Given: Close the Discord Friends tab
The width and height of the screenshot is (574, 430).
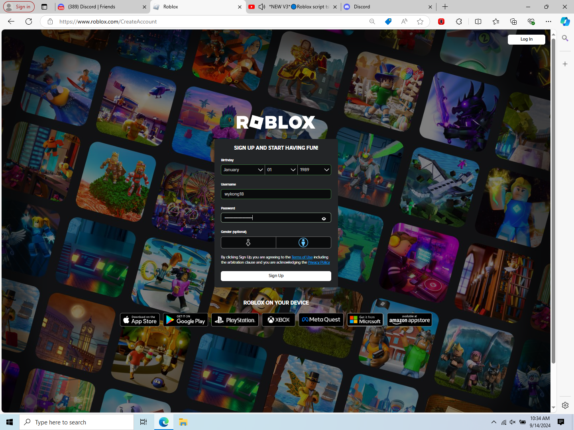Looking at the screenshot, I should click(144, 7).
